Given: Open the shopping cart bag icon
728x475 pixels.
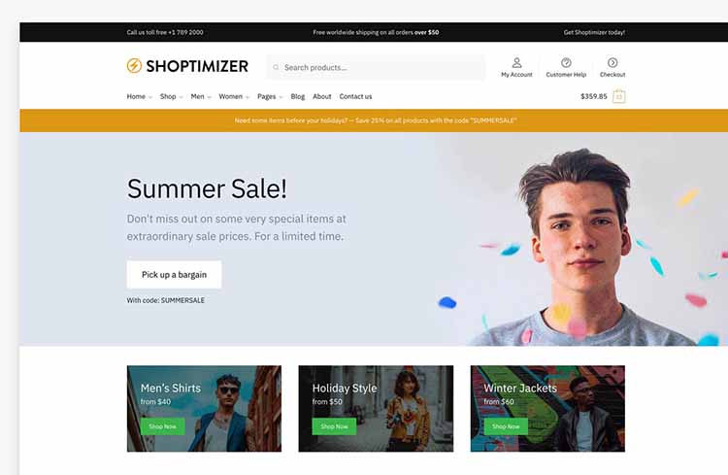Looking at the screenshot, I should [619, 96].
